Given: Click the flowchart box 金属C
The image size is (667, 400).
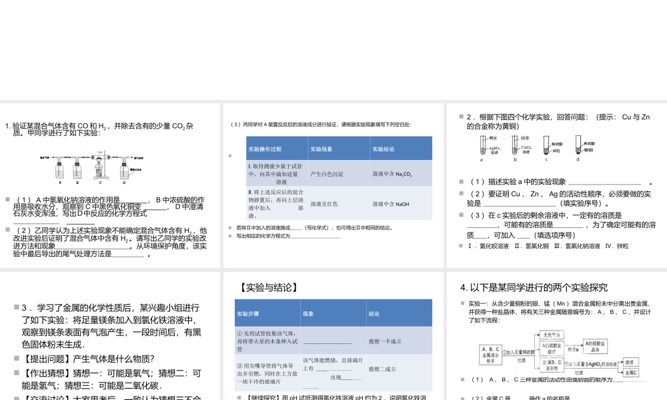Looking at the screenshot, I should (x=631, y=373).
